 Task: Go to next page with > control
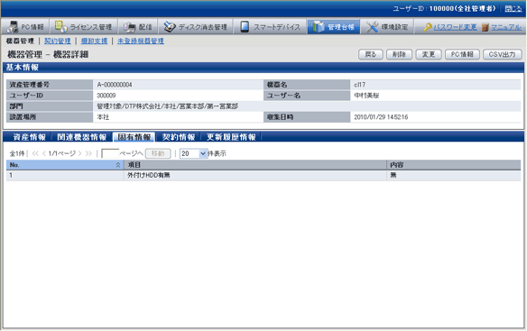[x=79, y=153]
